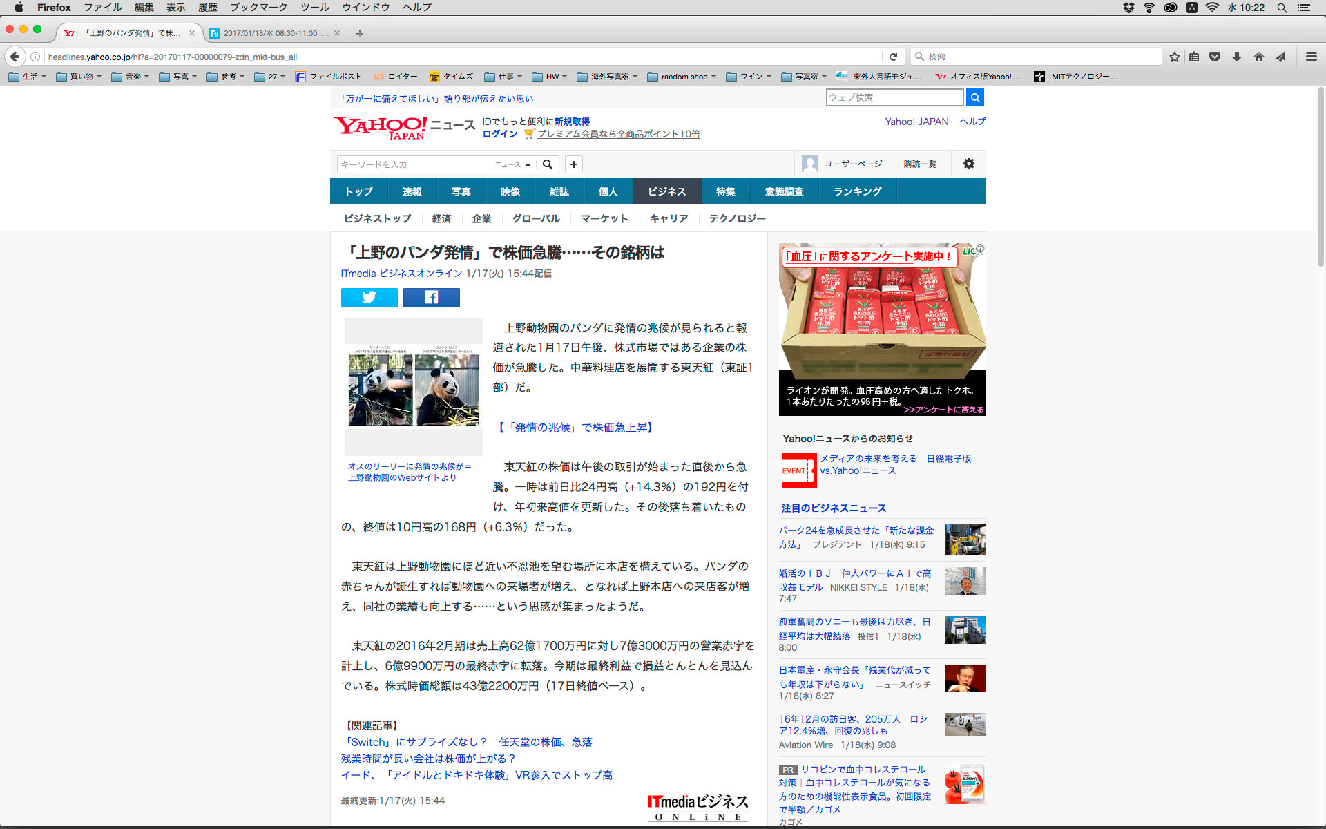Click the plus icon beside keyword search
The image size is (1326, 829).
pos(573,164)
